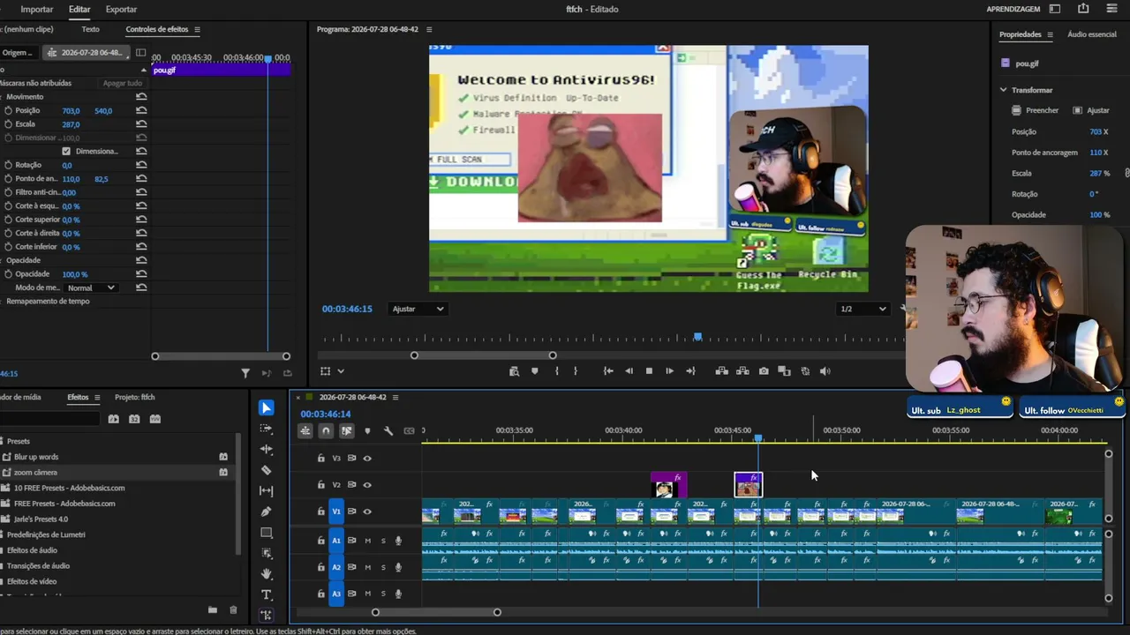The height and width of the screenshot is (635, 1130).
Task: Select the Rectangle tool
Action: 267,533
